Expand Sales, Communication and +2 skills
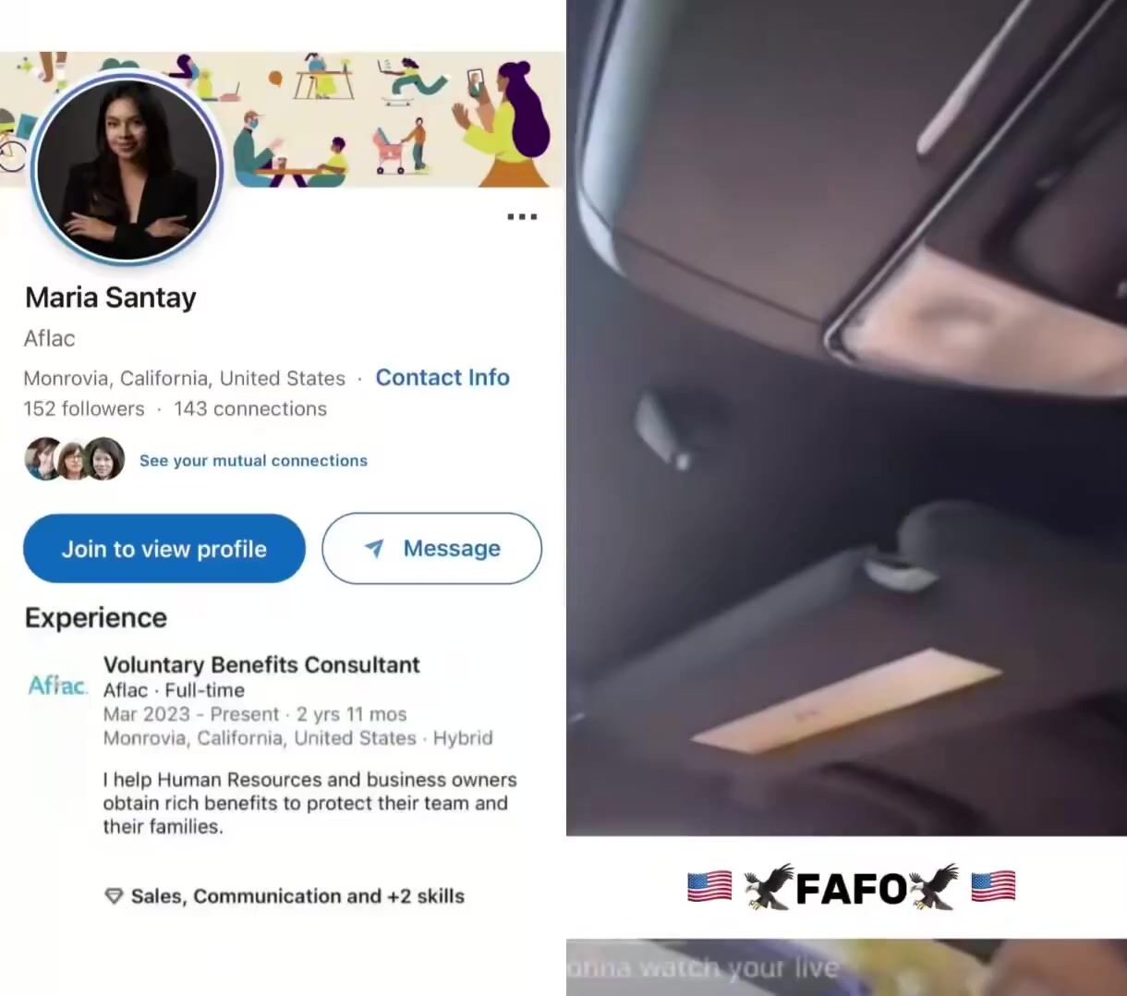 click(297, 896)
